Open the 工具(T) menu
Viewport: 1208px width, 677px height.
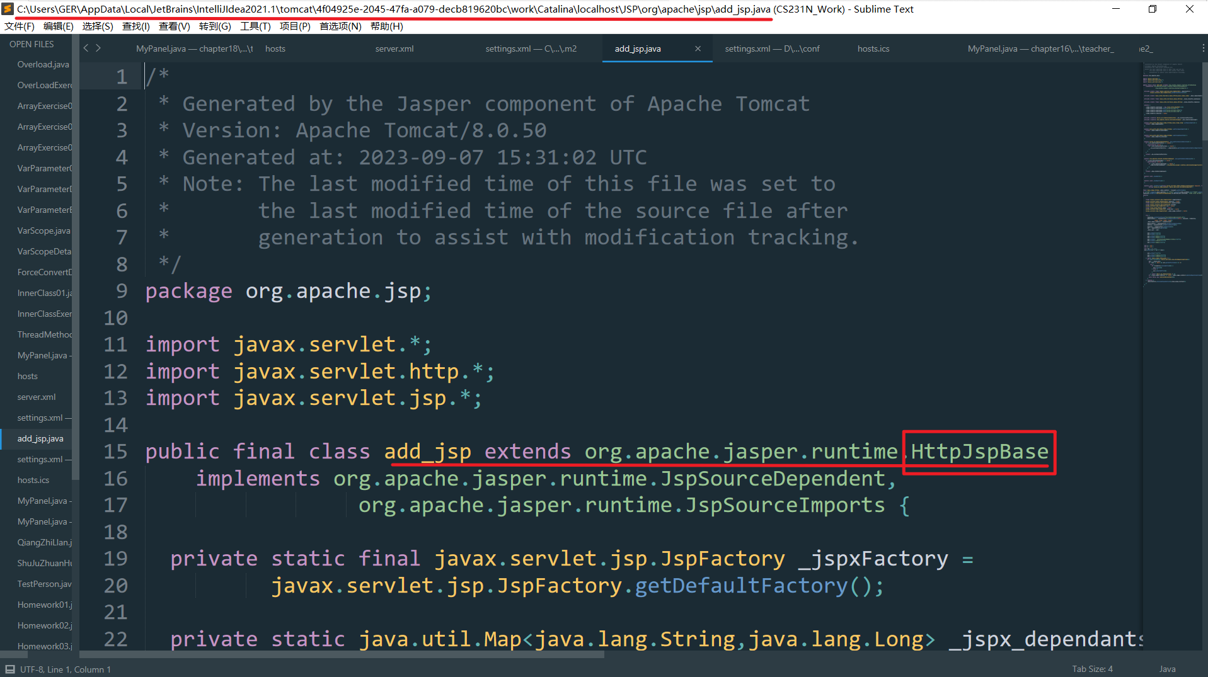(x=255, y=26)
